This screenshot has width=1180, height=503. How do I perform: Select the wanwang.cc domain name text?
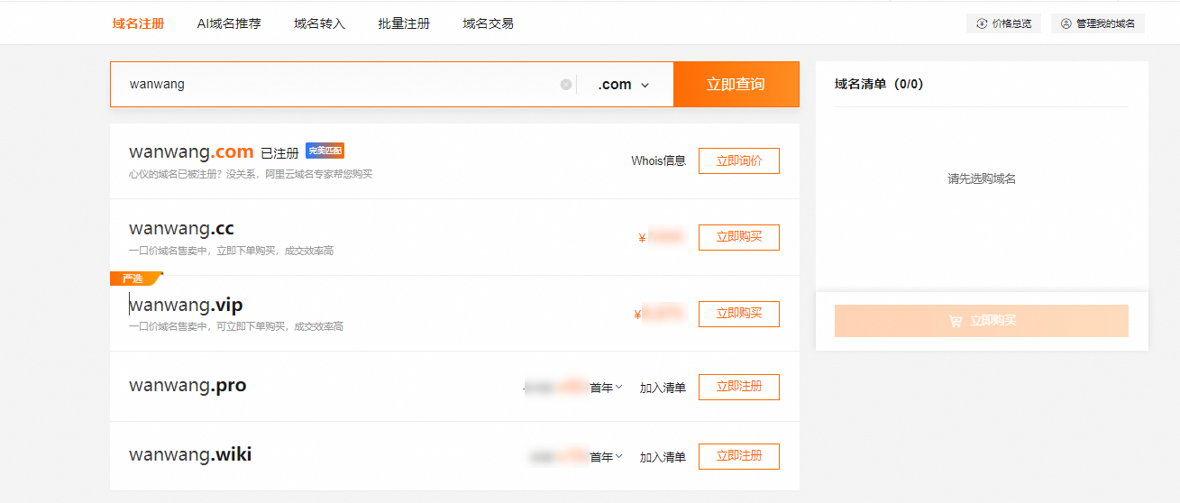(x=181, y=228)
